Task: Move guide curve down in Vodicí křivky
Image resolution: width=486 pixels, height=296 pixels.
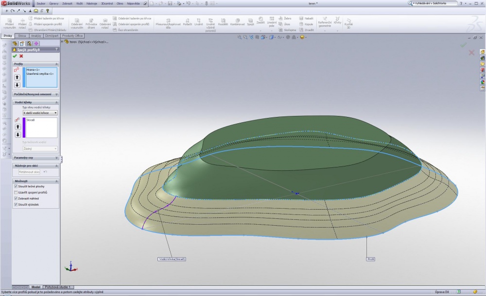Action: [17, 134]
